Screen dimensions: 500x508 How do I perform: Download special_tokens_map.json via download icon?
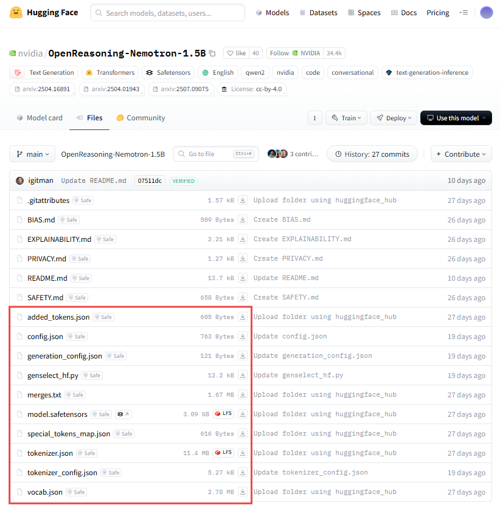243,433
